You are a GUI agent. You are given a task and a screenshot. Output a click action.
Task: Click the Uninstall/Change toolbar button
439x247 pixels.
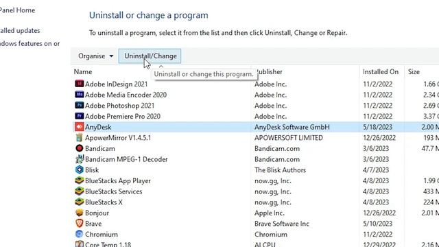[x=150, y=56]
